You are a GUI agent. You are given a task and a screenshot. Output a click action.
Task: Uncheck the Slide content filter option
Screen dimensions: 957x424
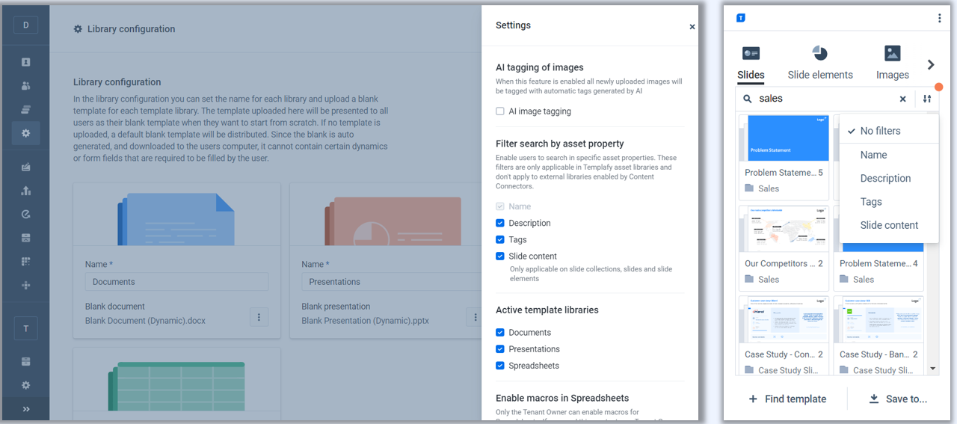pos(500,256)
